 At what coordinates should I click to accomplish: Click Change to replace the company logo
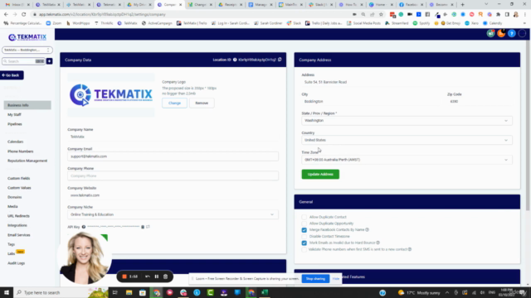[x=174, y=103]
